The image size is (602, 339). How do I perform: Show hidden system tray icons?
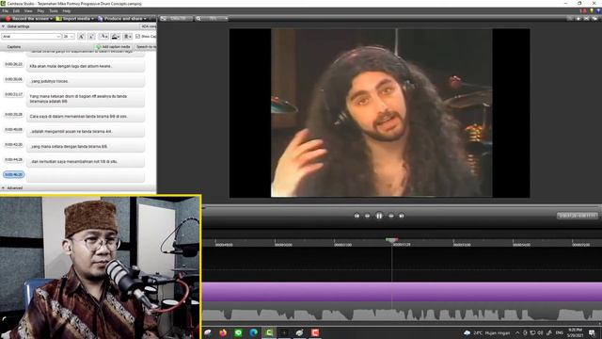(x=517, y=332)
